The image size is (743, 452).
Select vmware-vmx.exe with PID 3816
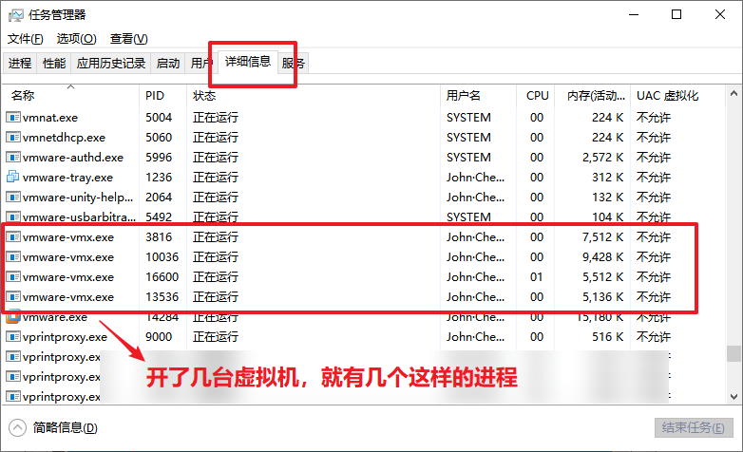point(68,236)
